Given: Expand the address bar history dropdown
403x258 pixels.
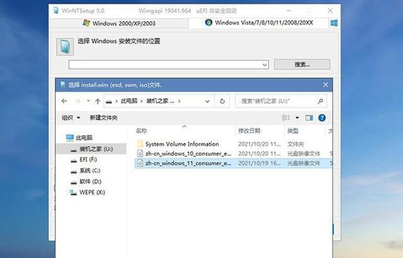Looking at the screenshot, I should (207, 101).
